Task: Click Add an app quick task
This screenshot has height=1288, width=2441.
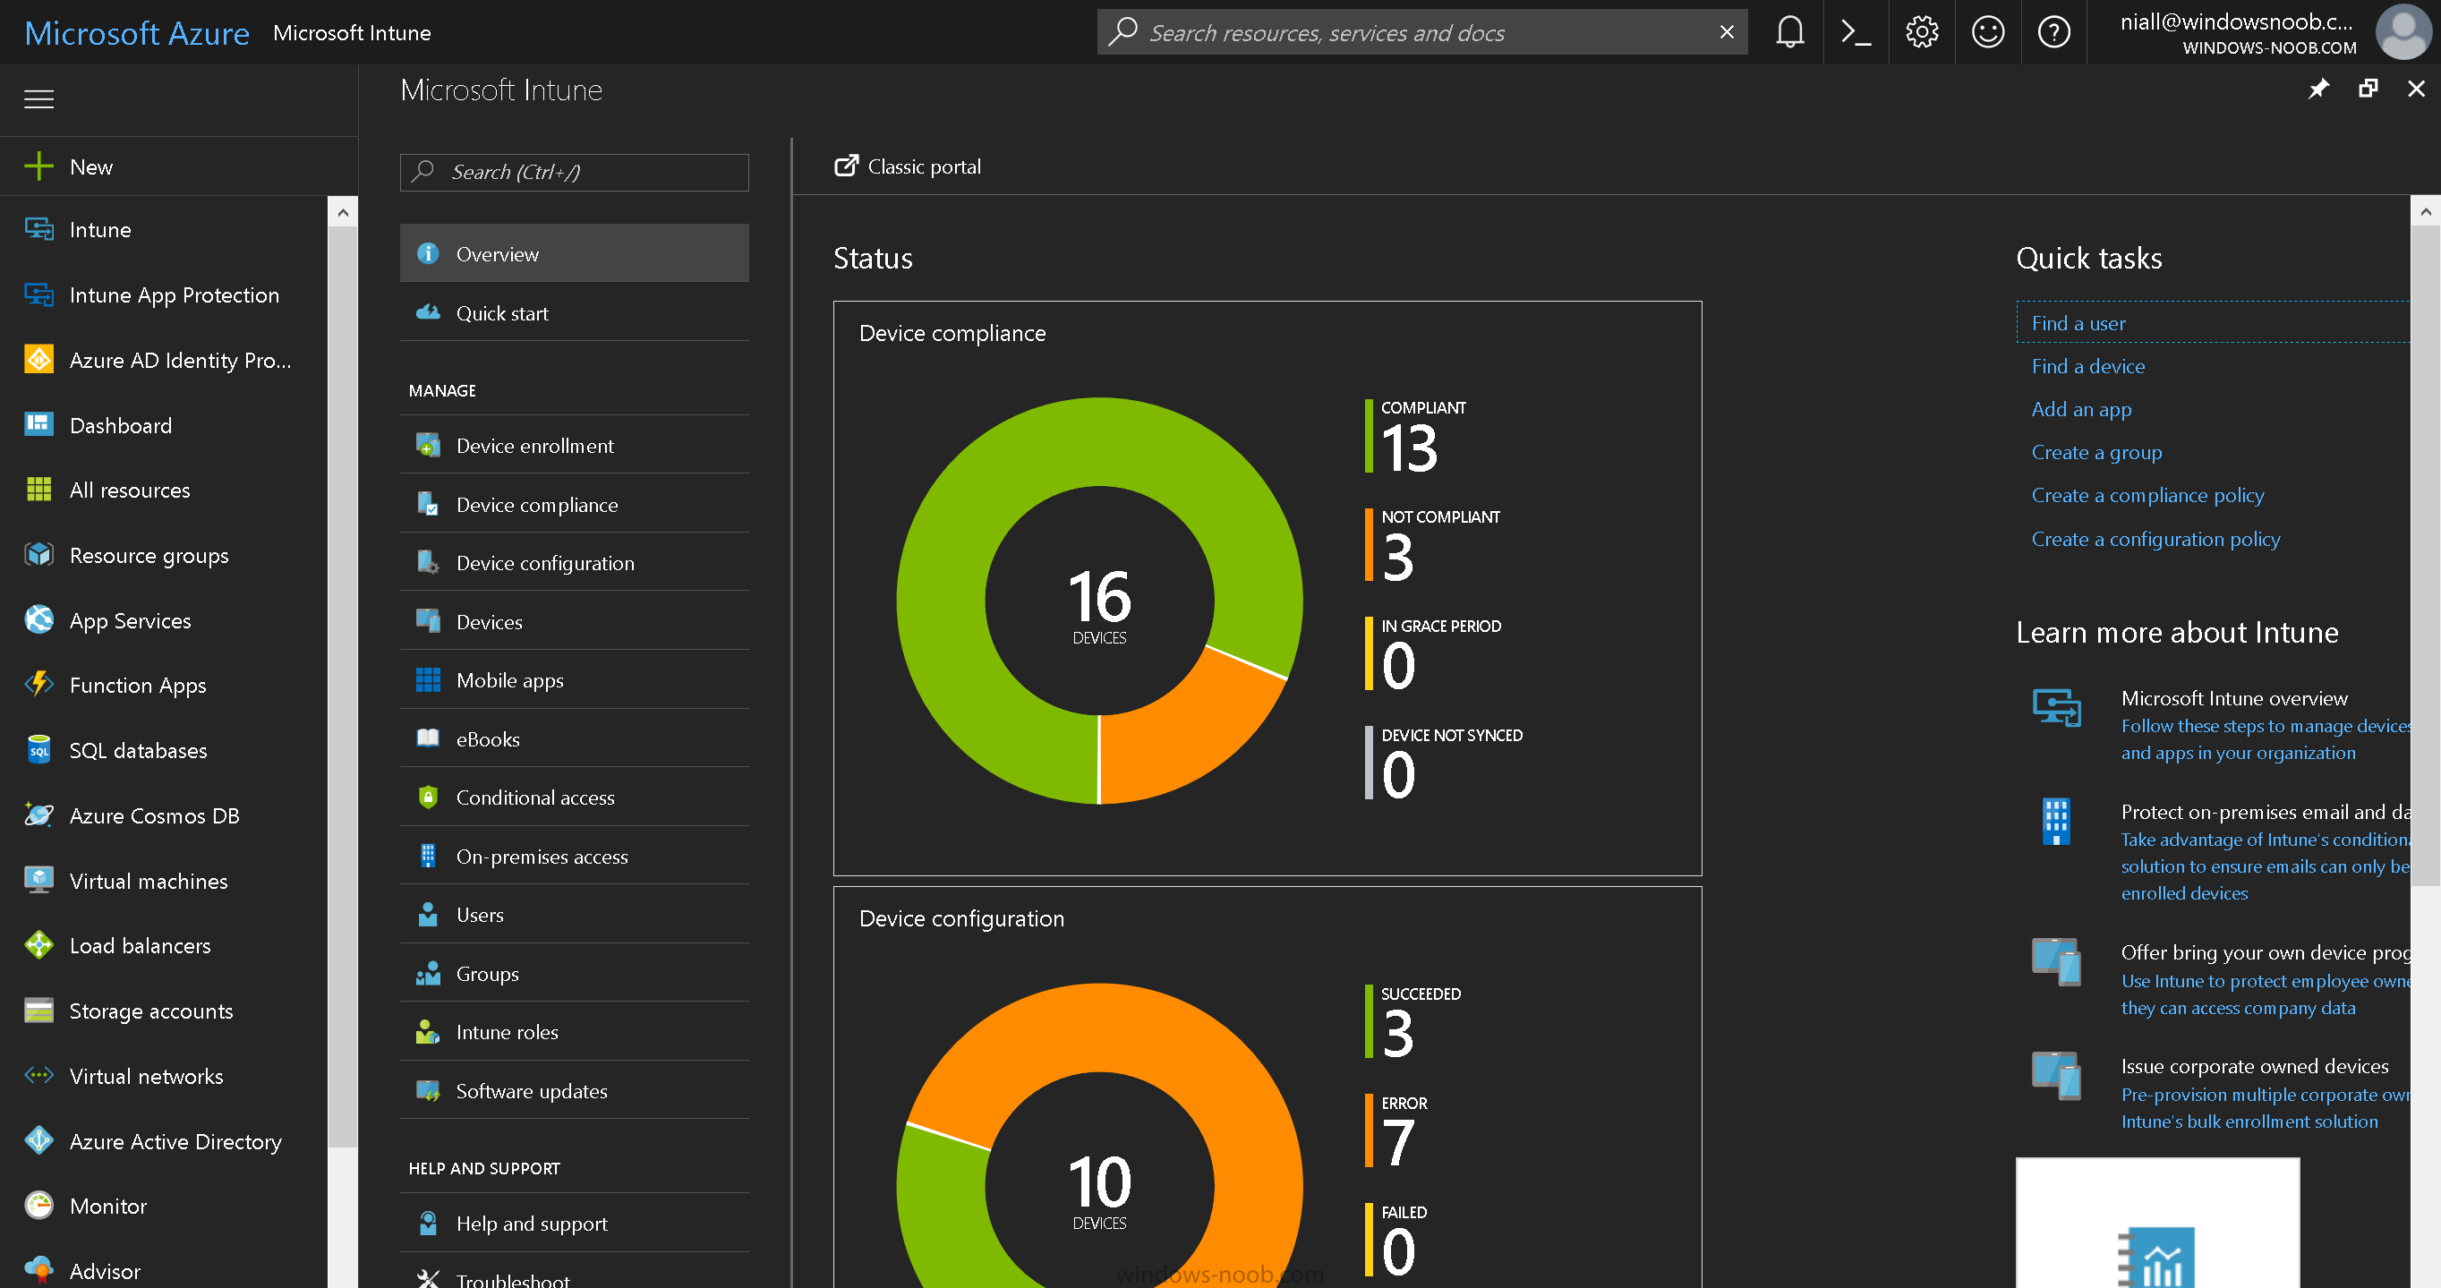Action: click(x=2081, y=409)
